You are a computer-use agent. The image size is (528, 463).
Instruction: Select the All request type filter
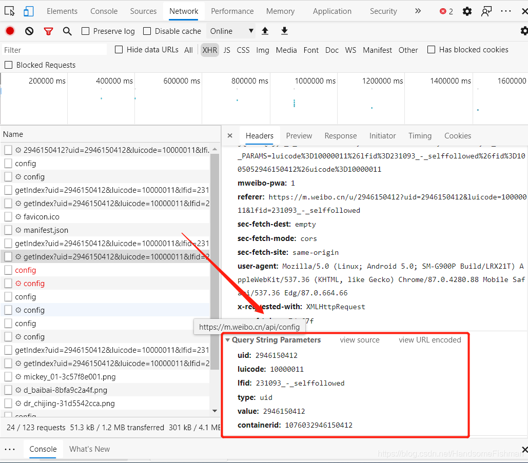(189, 50)
